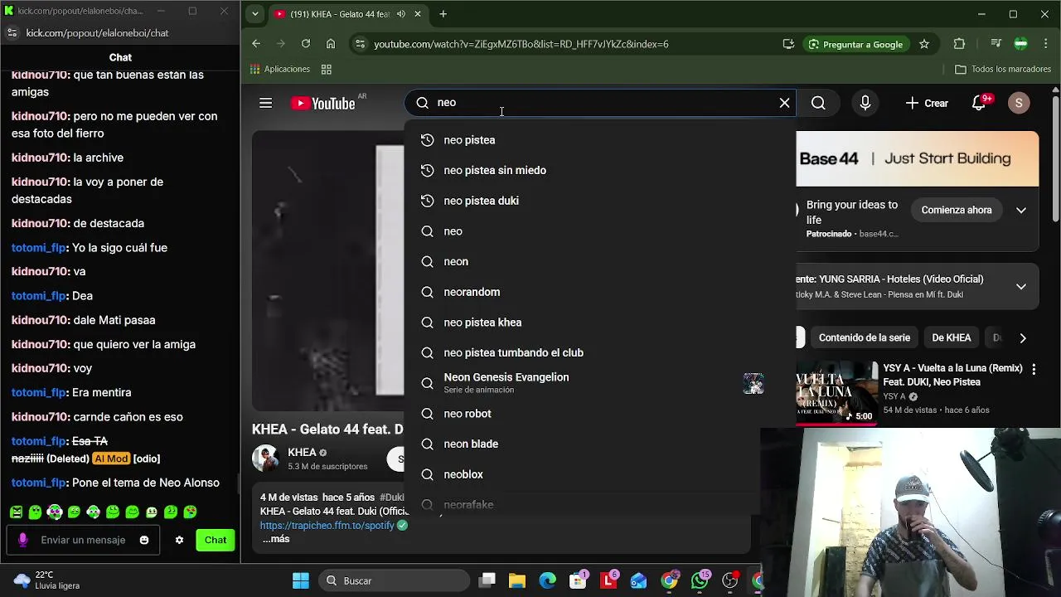Open the Aplicaciones bookmarks shortcut
The image size is (1061, 597).
pyautogui.click(x=280, y=69)
